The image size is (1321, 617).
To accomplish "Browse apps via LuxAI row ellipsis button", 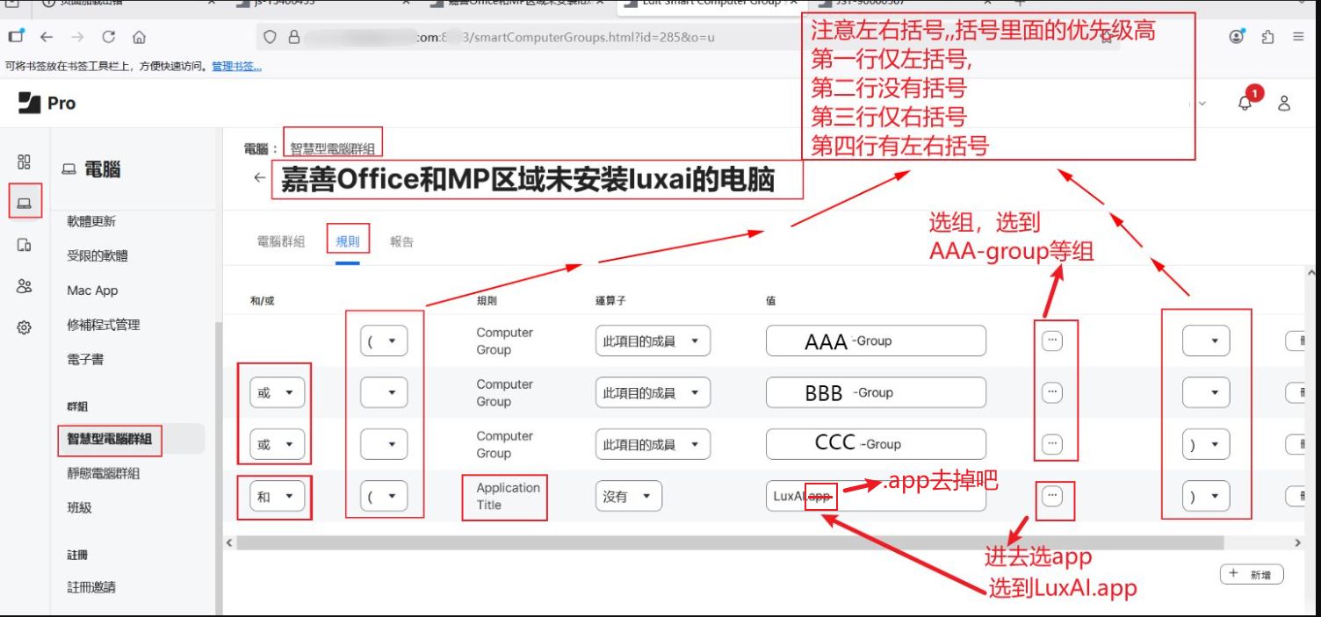I will coord(1052,497).
